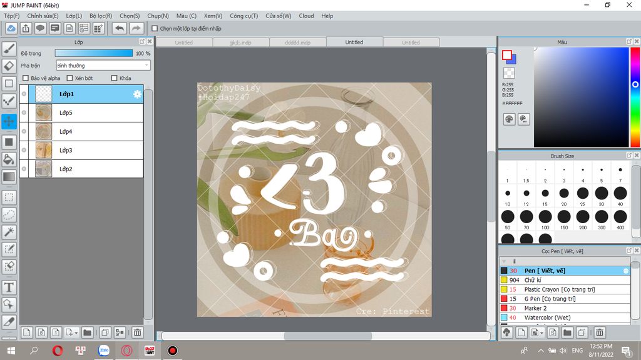Select the Eyedropper tool

coord(9,322)
